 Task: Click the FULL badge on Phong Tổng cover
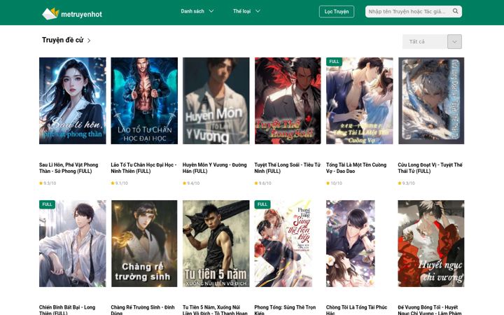[x=262, y=204]
